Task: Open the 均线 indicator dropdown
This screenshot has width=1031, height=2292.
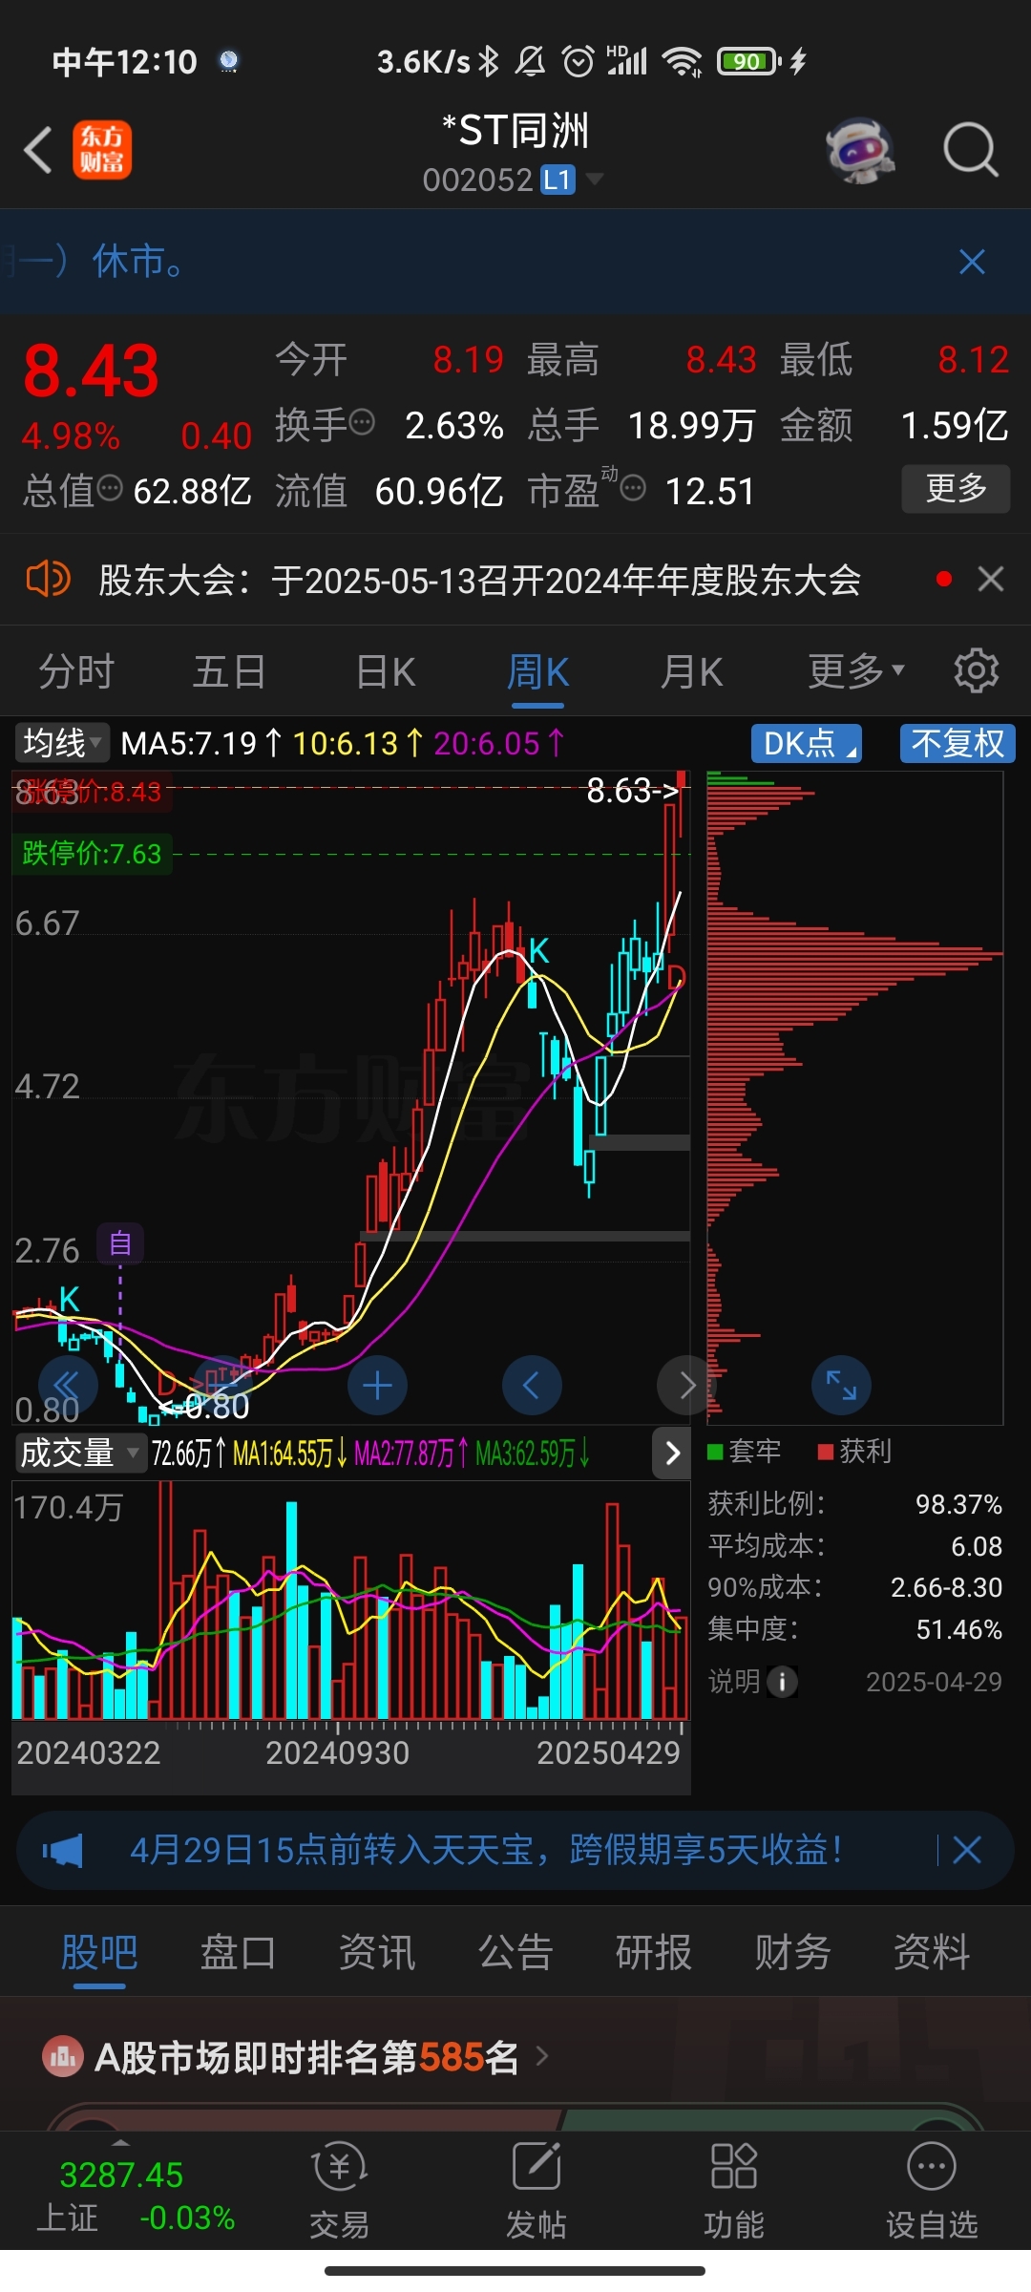Action: (x=61, y=742)
